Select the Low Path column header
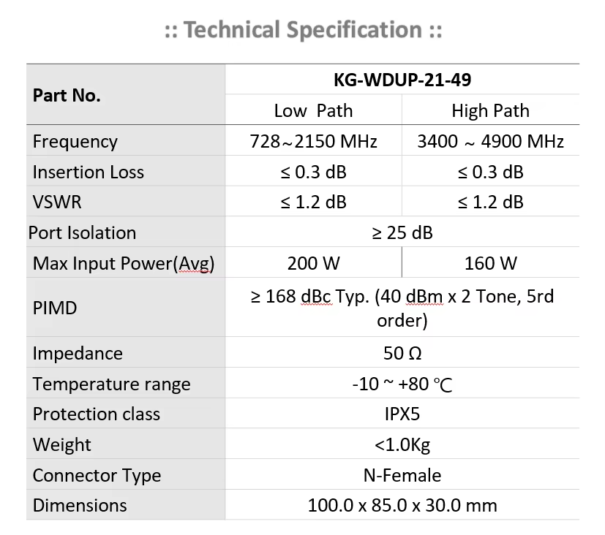 coord(313,110)
